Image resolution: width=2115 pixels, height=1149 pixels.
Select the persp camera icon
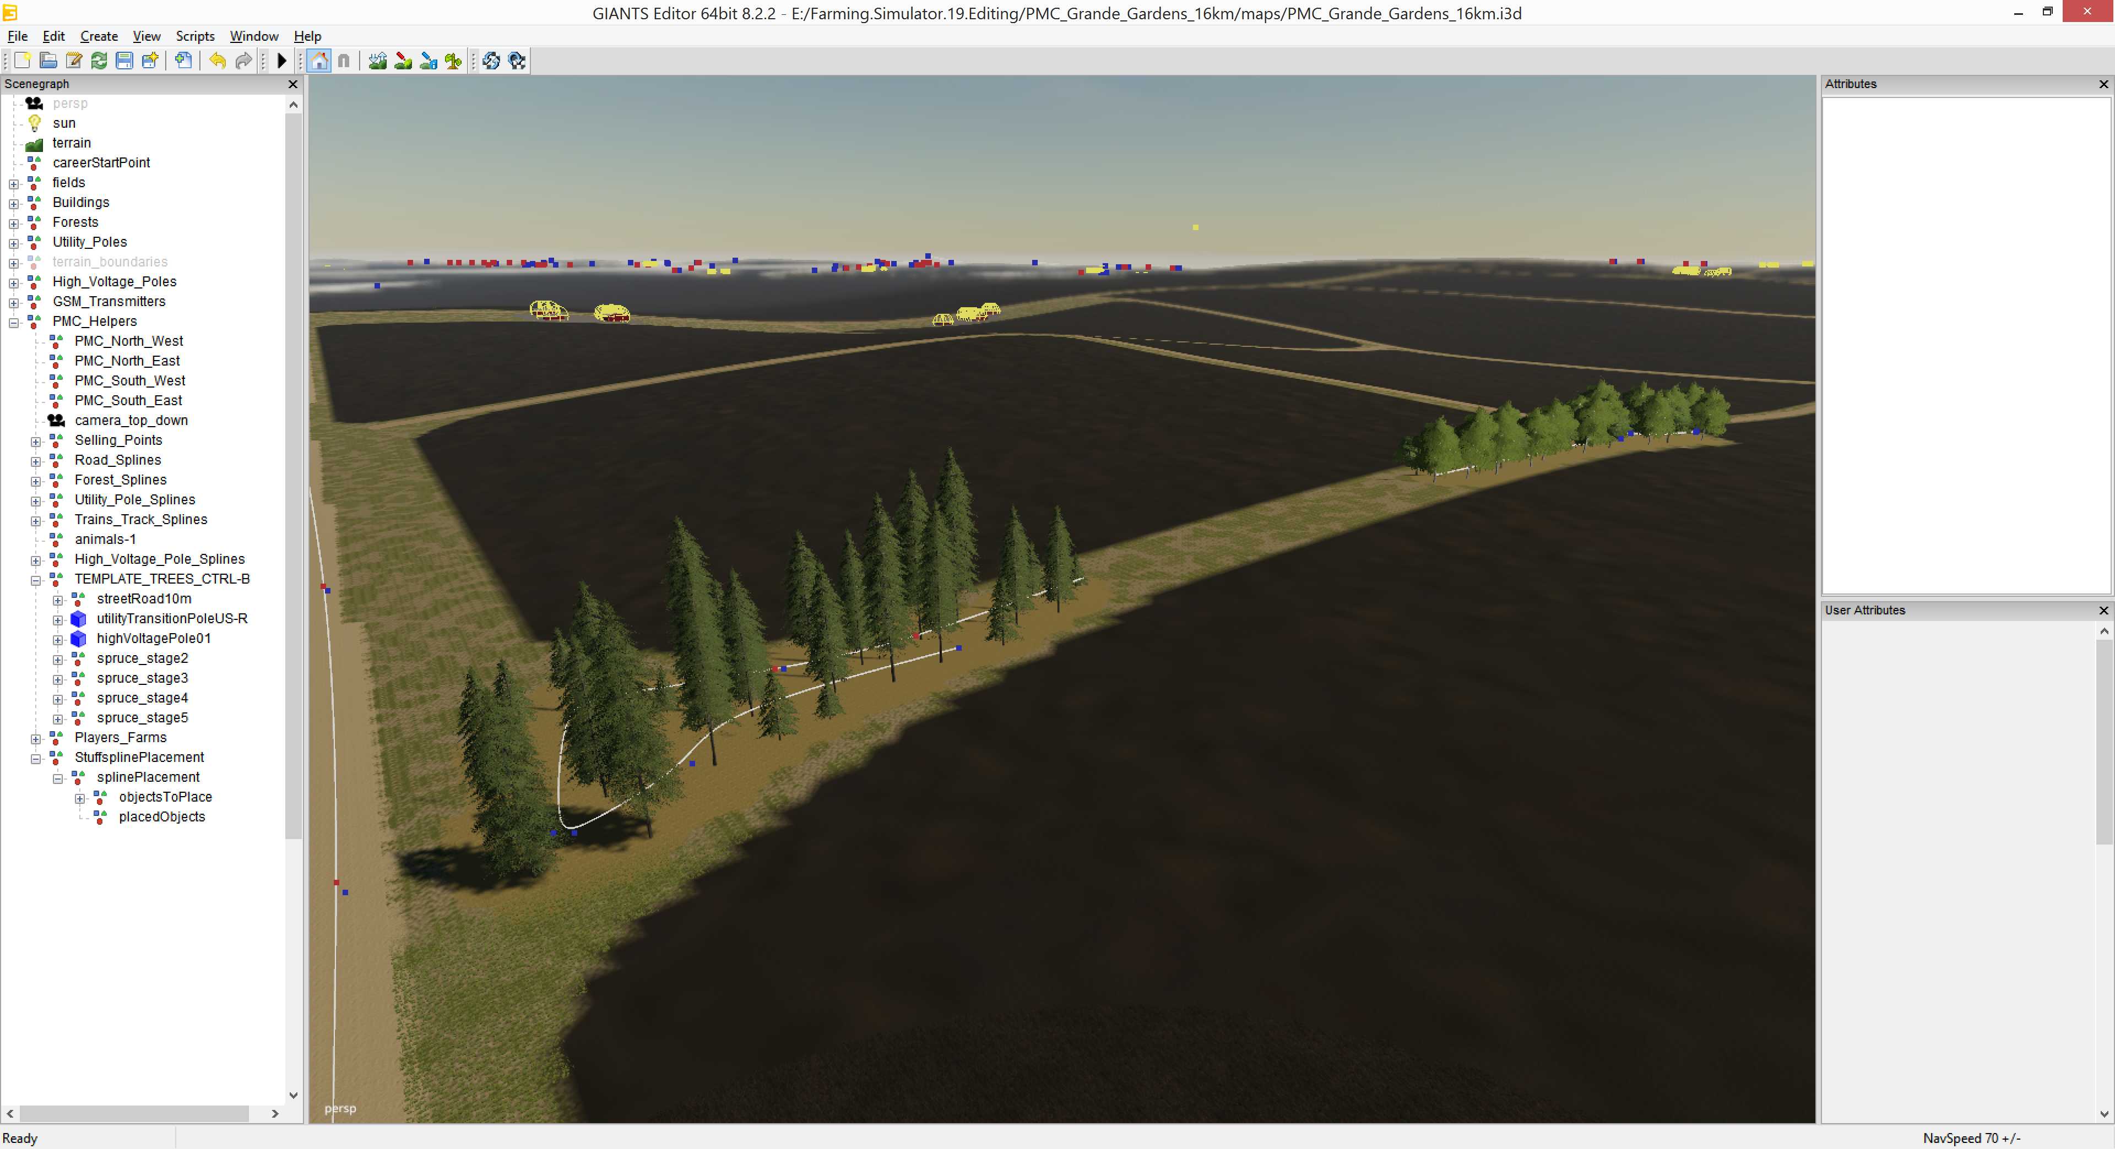pyautogui.click(x=35, y=104)
